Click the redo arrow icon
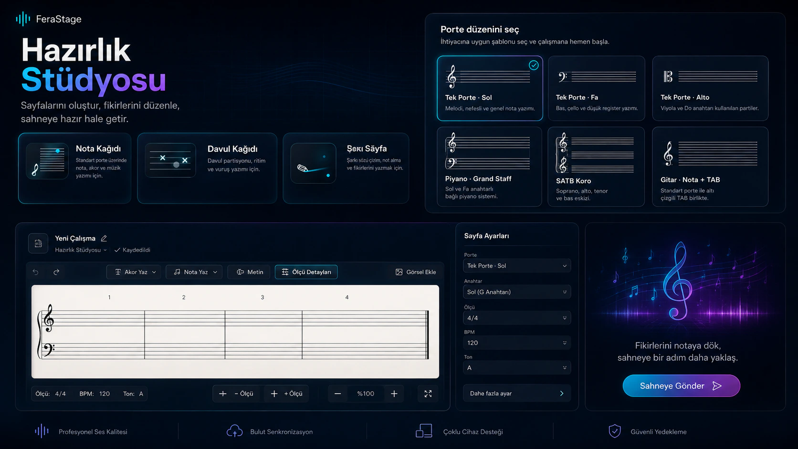The height and width of the screenshot is (449, 798). pos(56,272)
